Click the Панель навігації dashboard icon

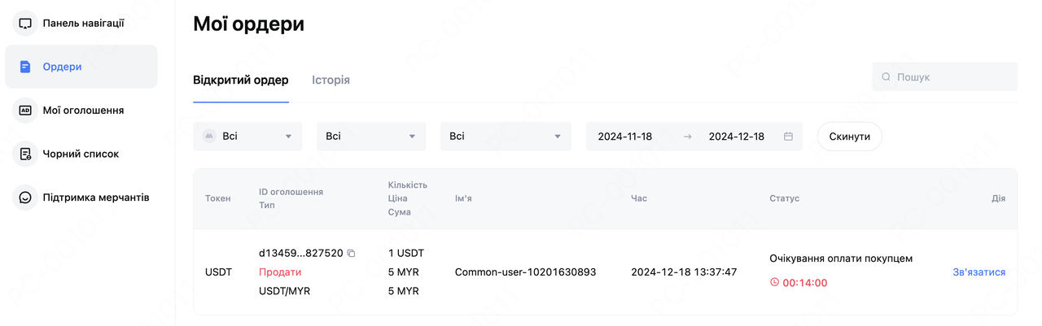(25, 24)
